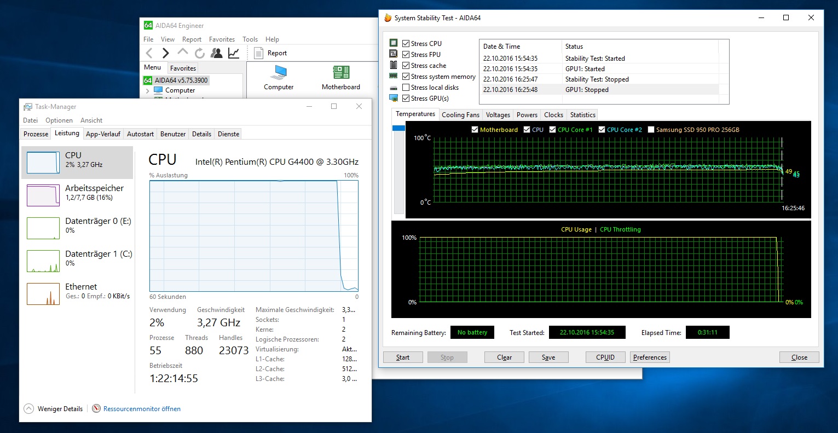Click the AIDA64 Engineer title bar icon

[x=148, y=25]
